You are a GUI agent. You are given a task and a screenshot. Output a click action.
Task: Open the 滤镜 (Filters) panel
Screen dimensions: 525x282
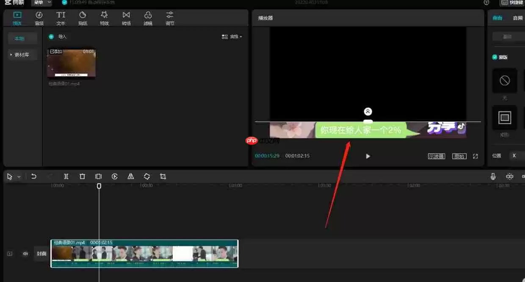coord(148,18)
